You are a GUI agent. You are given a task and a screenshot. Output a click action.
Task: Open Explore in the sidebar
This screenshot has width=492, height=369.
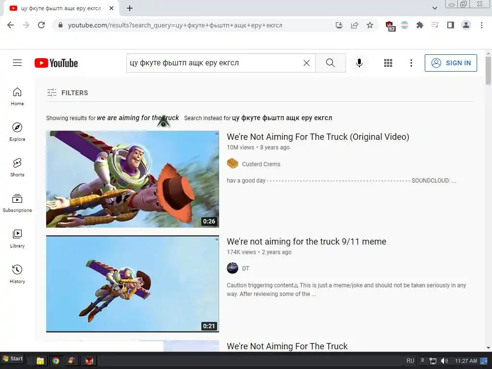pos(17,132)
